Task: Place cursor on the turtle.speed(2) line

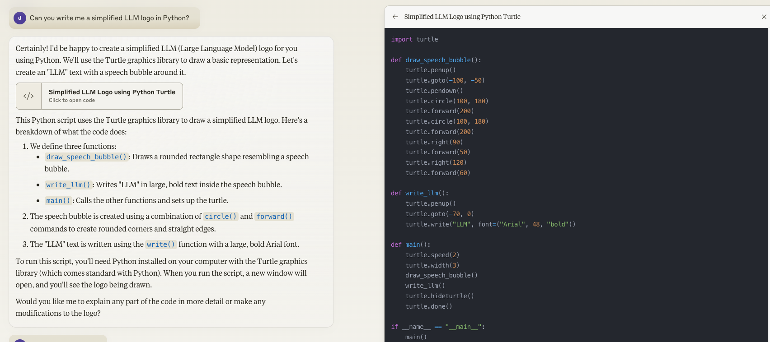Action: (x=432, y=255)
